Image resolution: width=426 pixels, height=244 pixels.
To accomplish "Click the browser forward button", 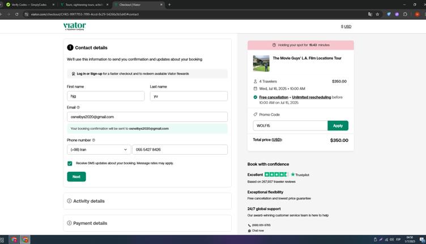I will pyautogui.click(x=8, y=14).
